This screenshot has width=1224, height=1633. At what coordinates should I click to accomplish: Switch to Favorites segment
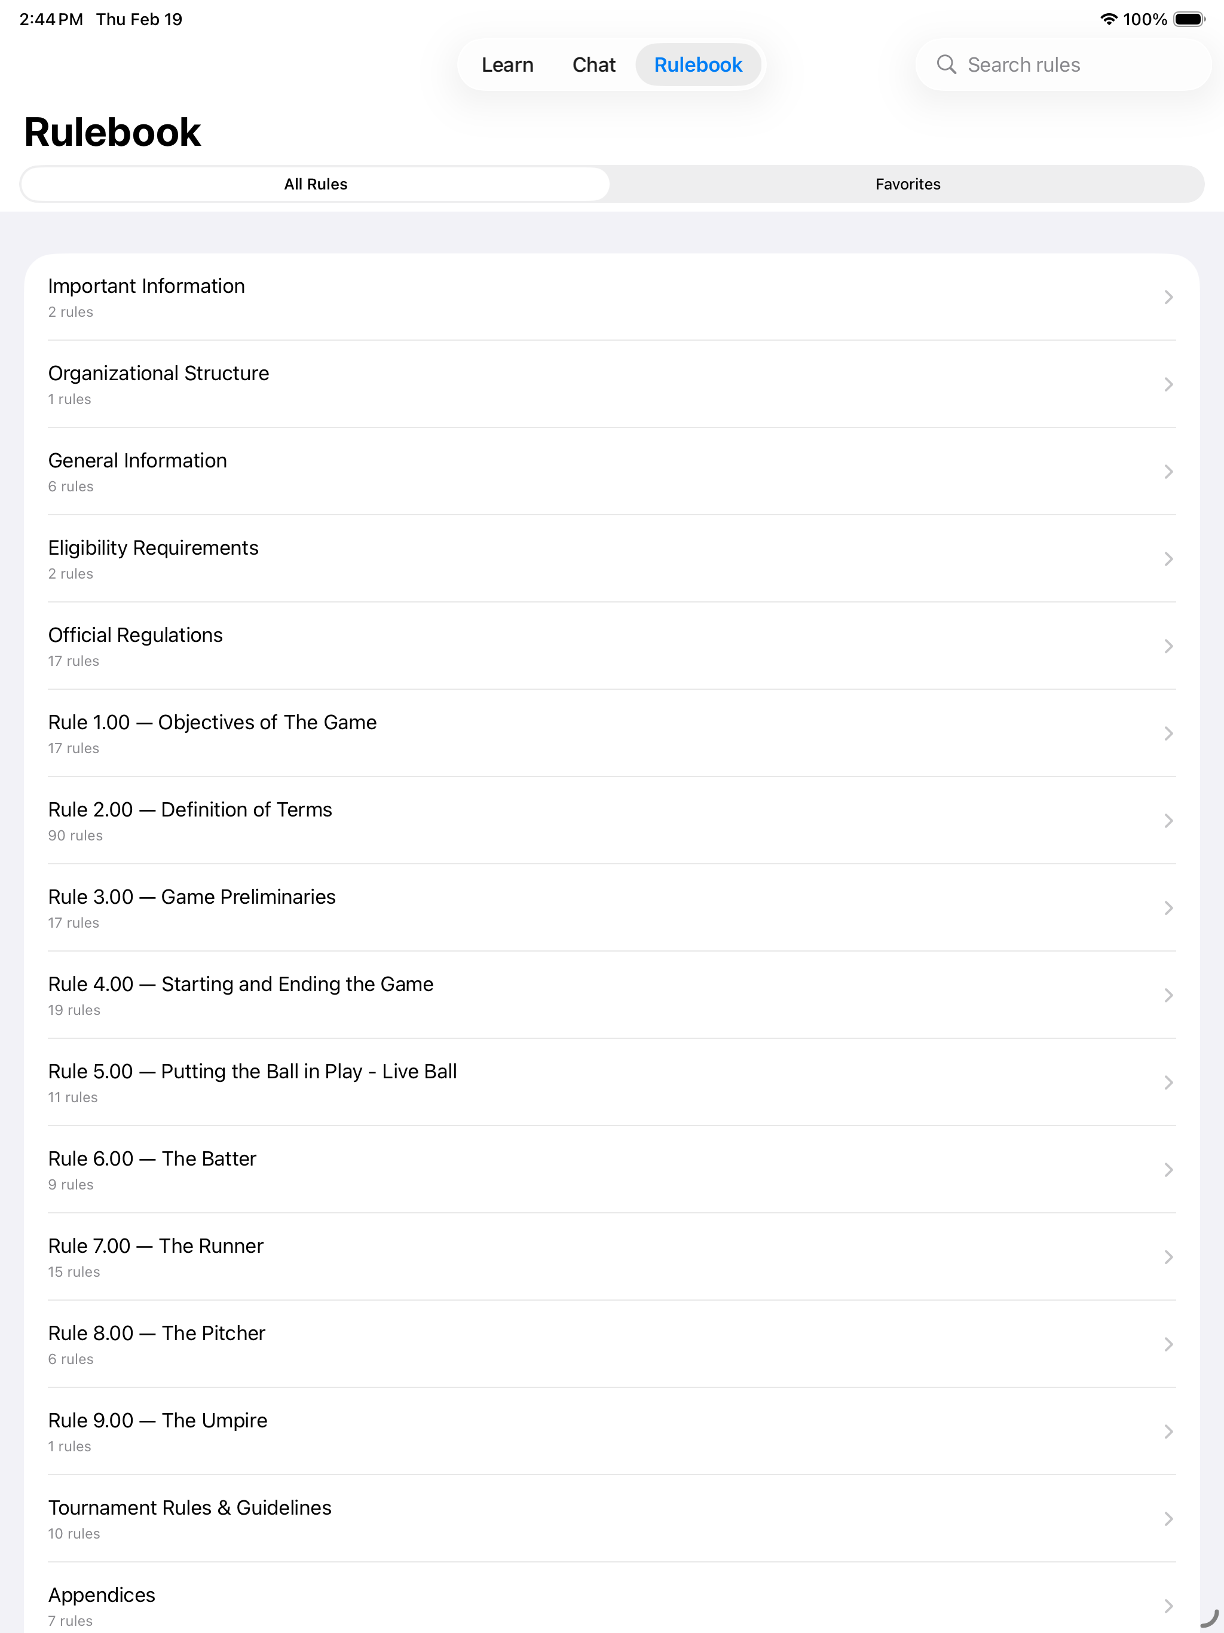(907, 184)
